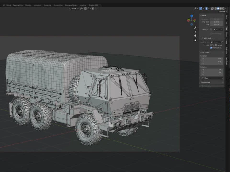The width and height of the screenshot is (230, 172).
Task: Enable the Local Camera checkbox
Action: pyautogui.click(x=211, y=30)
